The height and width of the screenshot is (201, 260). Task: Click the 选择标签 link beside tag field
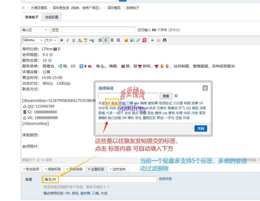pyautogui.click(x=165, y=179)
